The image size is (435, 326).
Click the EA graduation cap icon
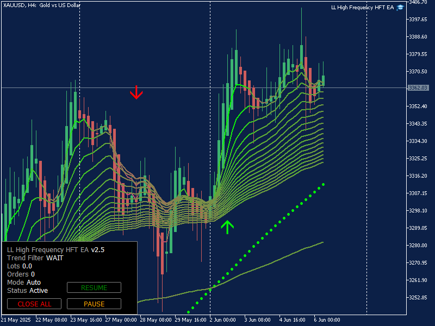coord(400,8)
